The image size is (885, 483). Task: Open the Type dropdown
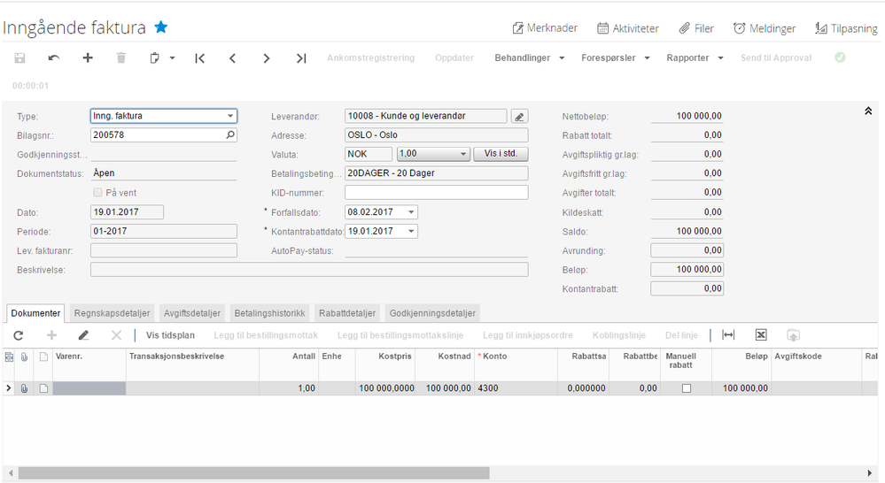click(230, 116)
